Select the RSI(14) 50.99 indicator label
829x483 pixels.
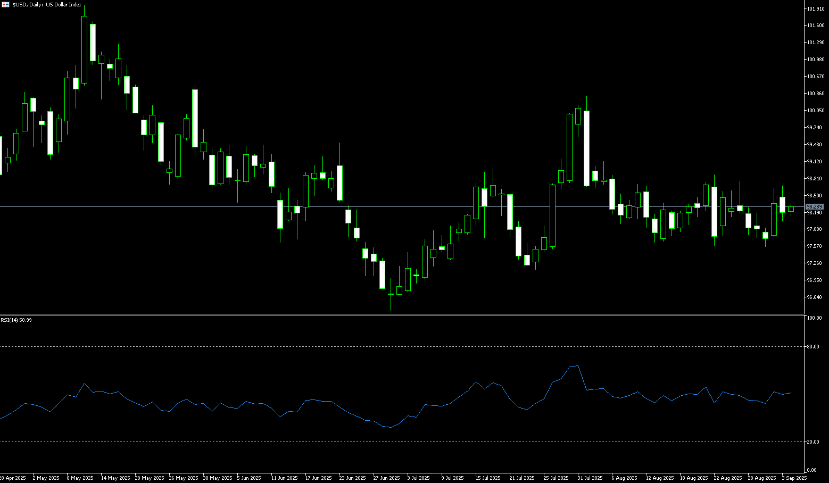coord(16,320)
